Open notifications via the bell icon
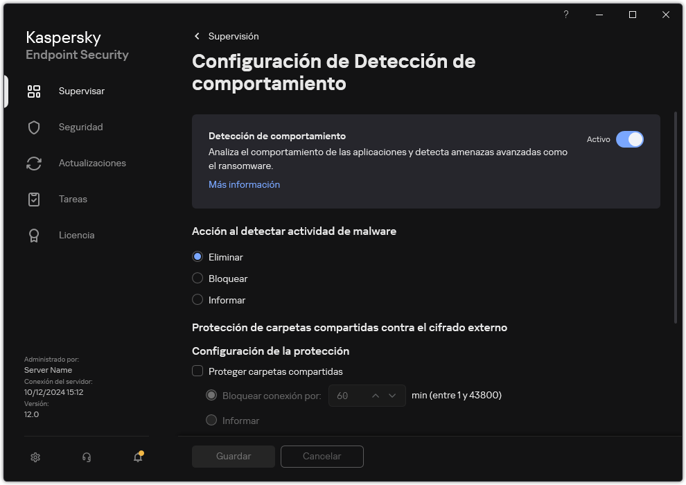The image size is (686, 485). [x=137, y=457]
